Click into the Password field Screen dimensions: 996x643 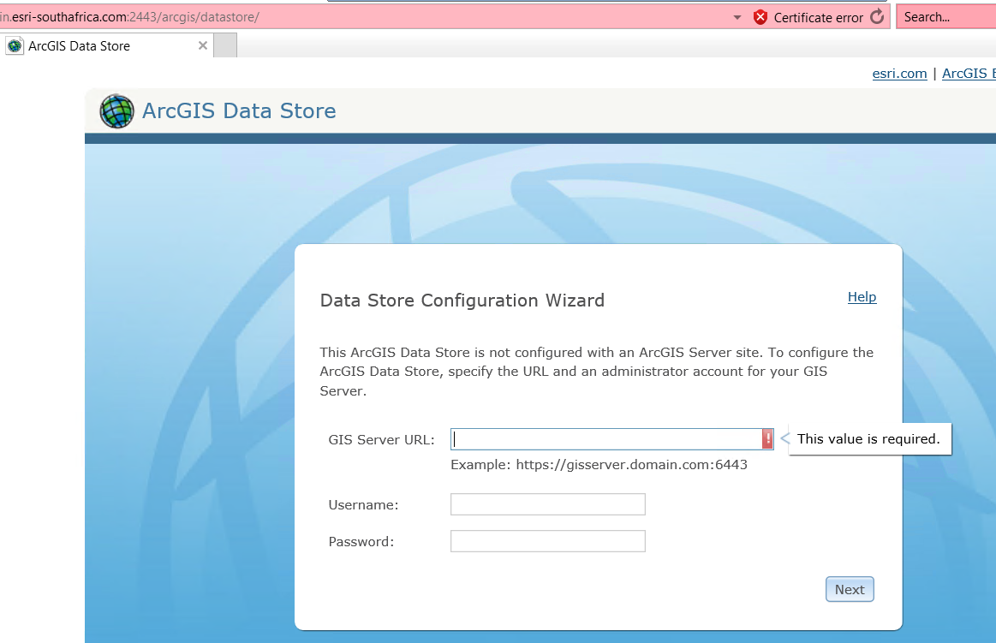pyautogui.click(x=547, y=541)
